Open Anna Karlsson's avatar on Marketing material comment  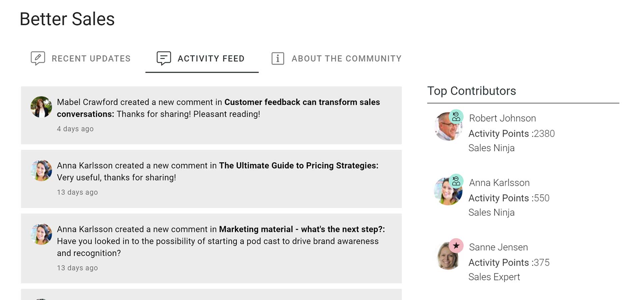41,234
